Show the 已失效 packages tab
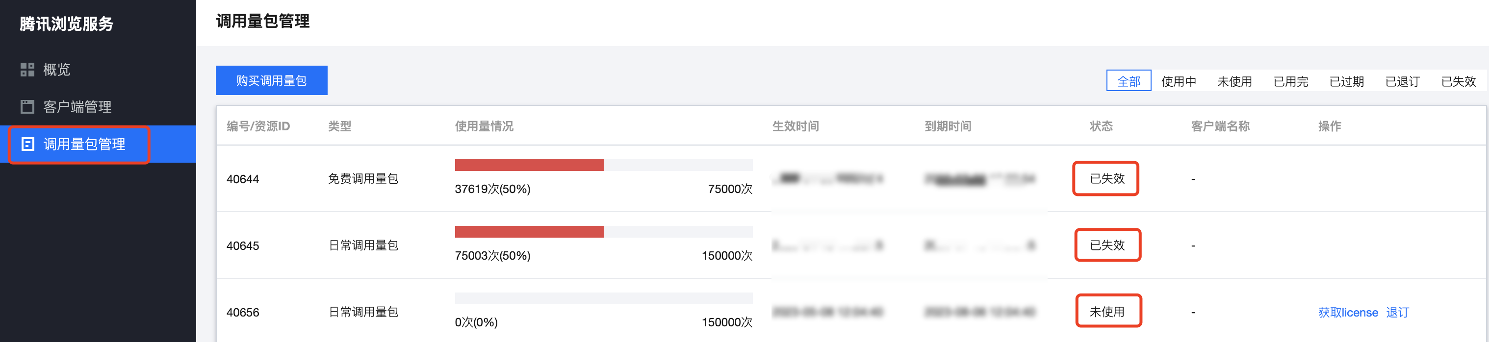1489x342 pixels. click(1459, 81)
